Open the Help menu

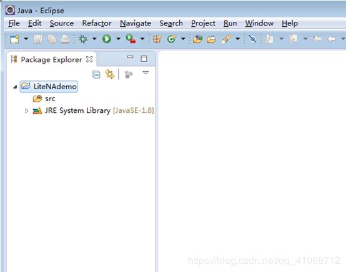pyautogui.click(x=290, y=23)
